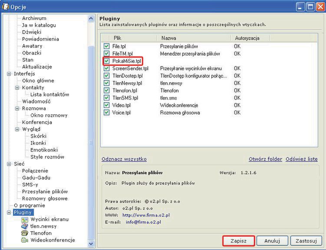Collapse the Sieć tree node
326x250 pixels.
(x=9, y=164)
